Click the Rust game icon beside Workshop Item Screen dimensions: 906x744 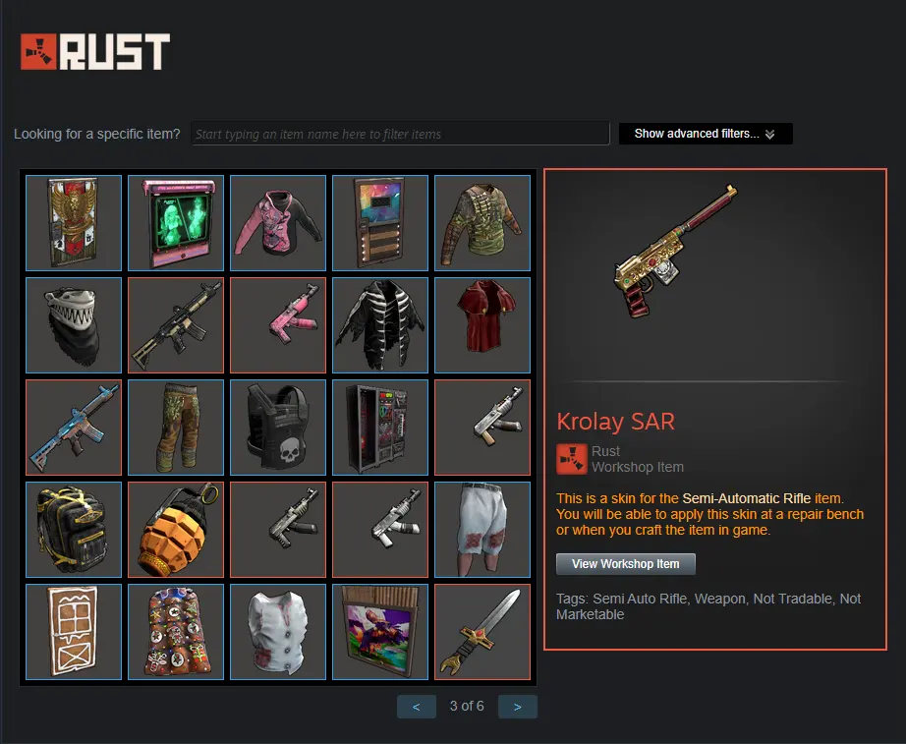tap(572, 459)
